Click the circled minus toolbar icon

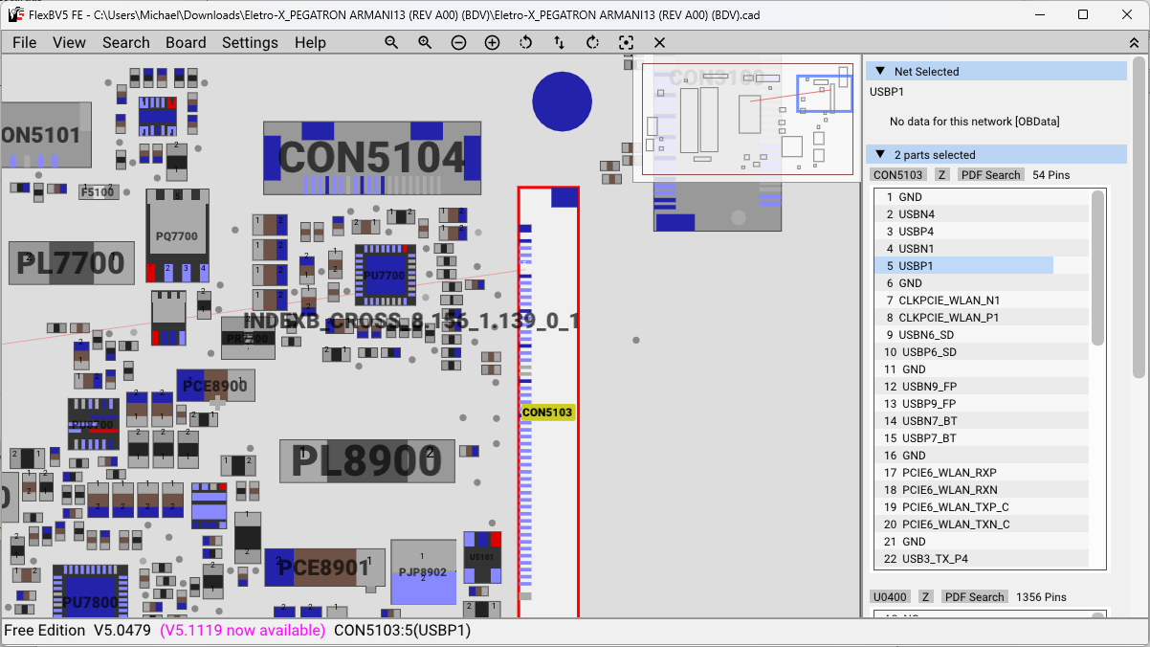(x=458, y=43)
